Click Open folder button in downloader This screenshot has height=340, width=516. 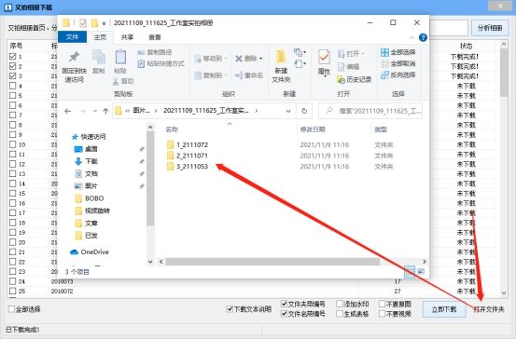coord(489,309)
